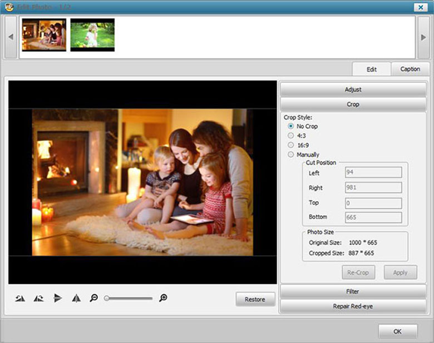The height and width of the screenshot is (343, 434).
Task: Click the Right cut position field
Action: pos(373,187)
